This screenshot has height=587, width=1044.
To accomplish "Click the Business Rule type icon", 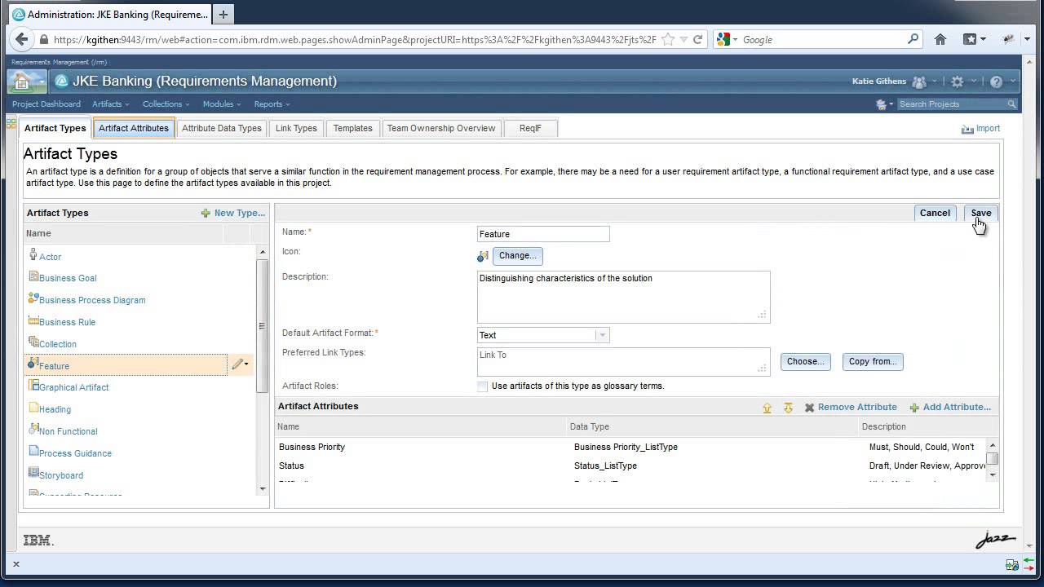I will (x=33, y=320).
